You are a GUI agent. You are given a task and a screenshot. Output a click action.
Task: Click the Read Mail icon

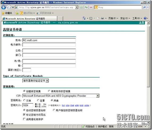(x=98, y=18)
